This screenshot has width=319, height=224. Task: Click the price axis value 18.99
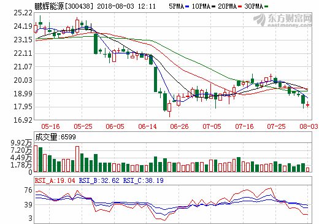(x=23, y=94)
